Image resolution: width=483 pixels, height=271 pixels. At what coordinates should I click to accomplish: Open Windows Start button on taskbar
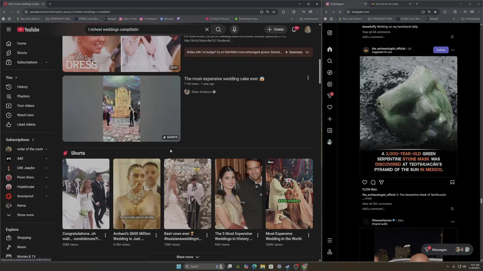coord(179,266)
